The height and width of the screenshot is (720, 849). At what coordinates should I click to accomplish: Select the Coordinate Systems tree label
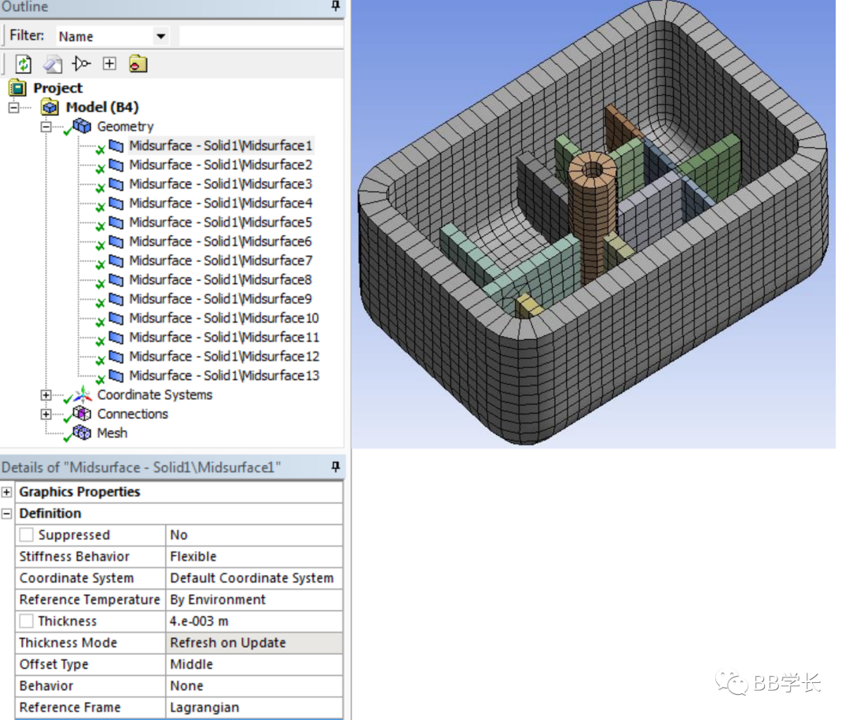(154, 395)
